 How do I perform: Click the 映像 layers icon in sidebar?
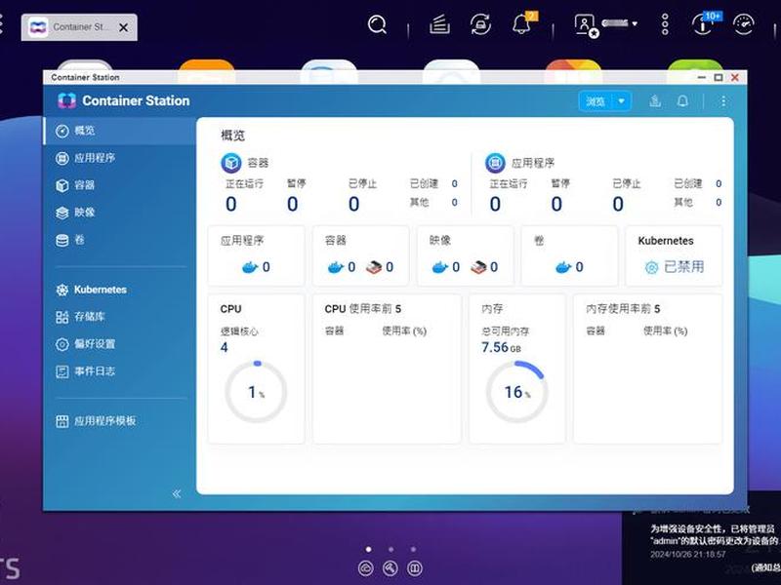coord(62,213)
